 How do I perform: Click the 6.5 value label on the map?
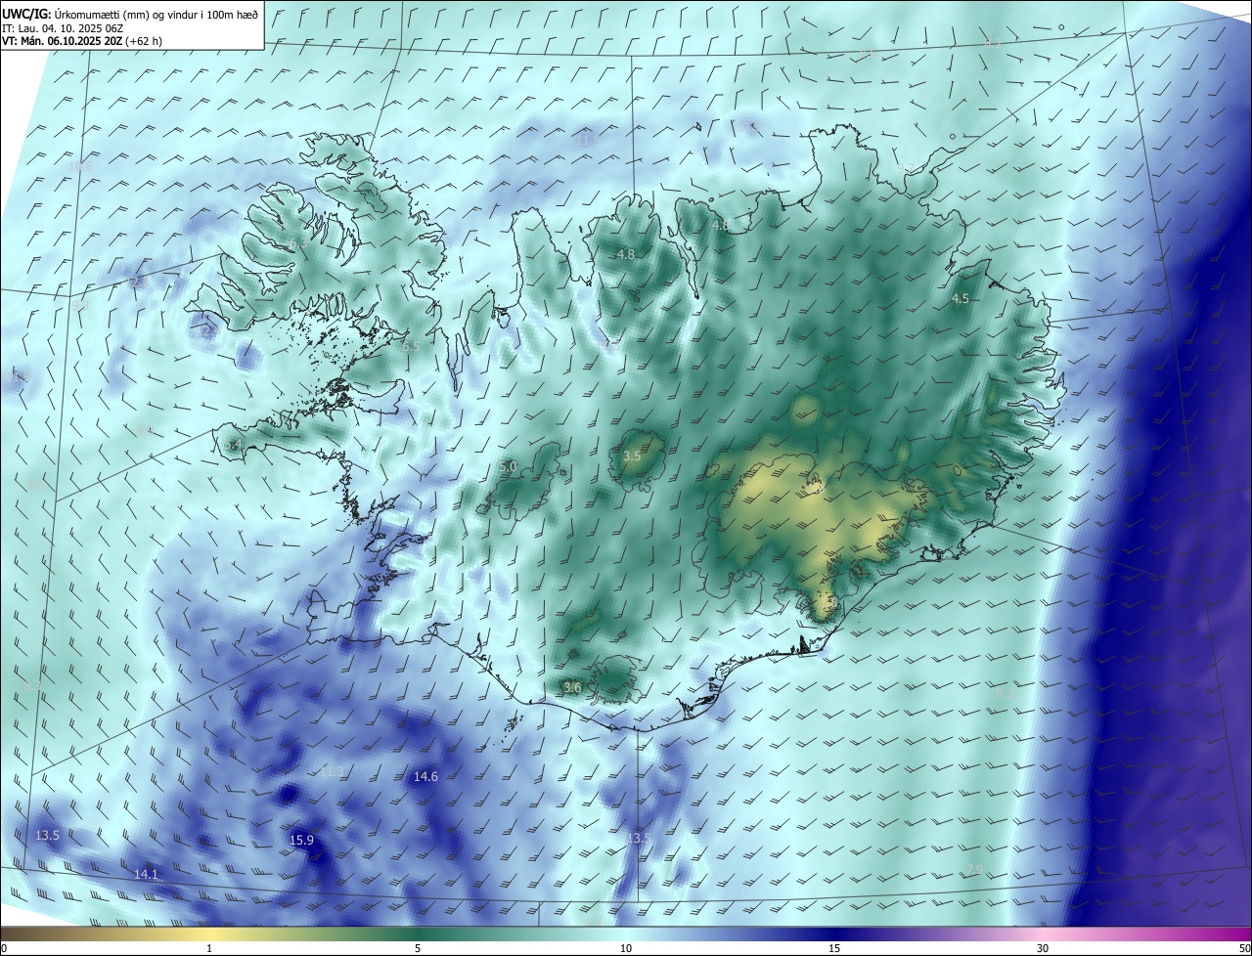point(411,347)
